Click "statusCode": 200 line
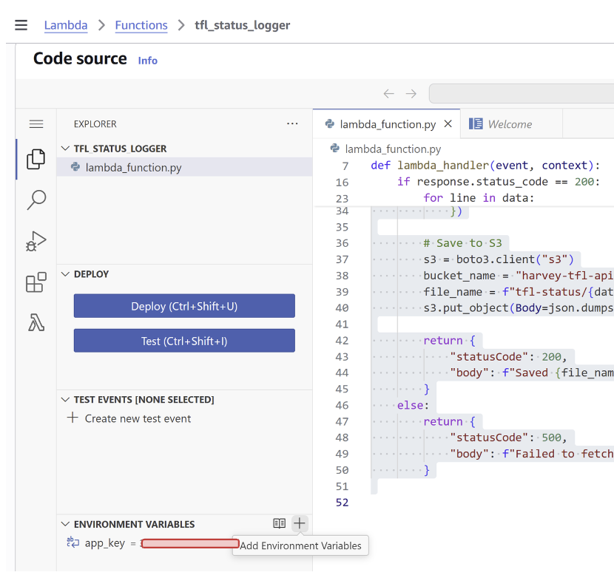614x575 pixels. pos(508,357)
